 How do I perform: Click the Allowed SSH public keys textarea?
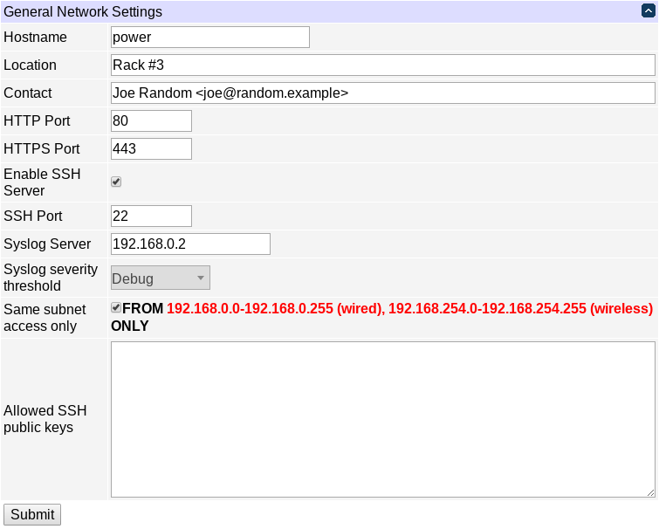(x=382, y=419)
